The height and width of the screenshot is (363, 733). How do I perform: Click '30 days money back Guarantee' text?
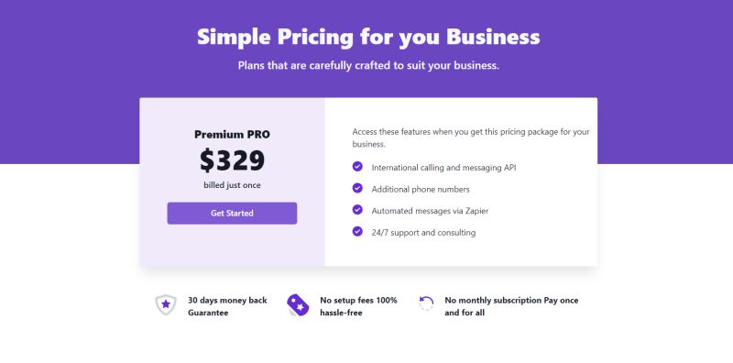(x=227, y=306)
